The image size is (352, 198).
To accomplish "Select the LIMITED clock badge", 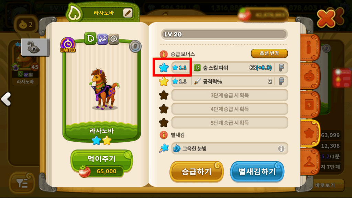I will point(68,45).
